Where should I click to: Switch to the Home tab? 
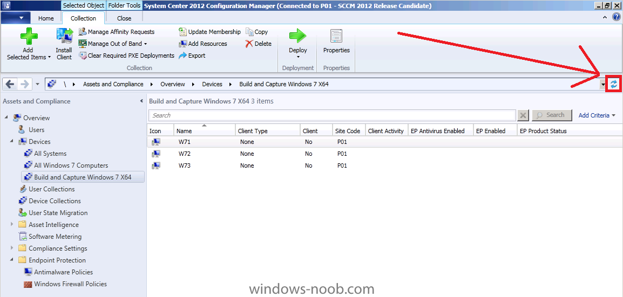tap(46, 18)
